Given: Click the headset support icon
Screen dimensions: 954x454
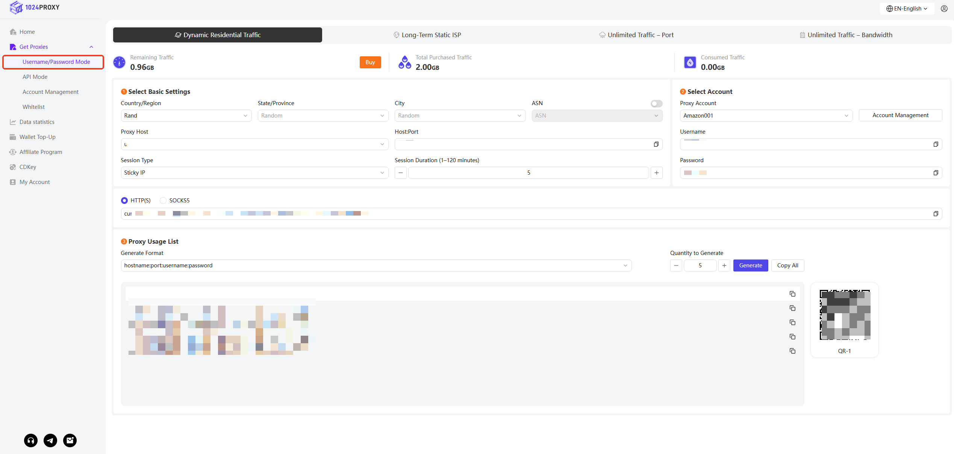Looking at the screenshot, I should (x=31, y=440).
